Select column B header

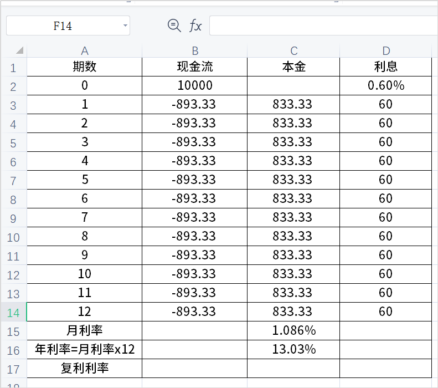click(195, 50)
